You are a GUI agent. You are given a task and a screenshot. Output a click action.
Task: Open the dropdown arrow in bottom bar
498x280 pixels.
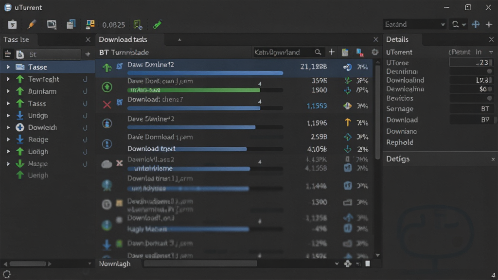pyautogui.click(x=337, y=264)
